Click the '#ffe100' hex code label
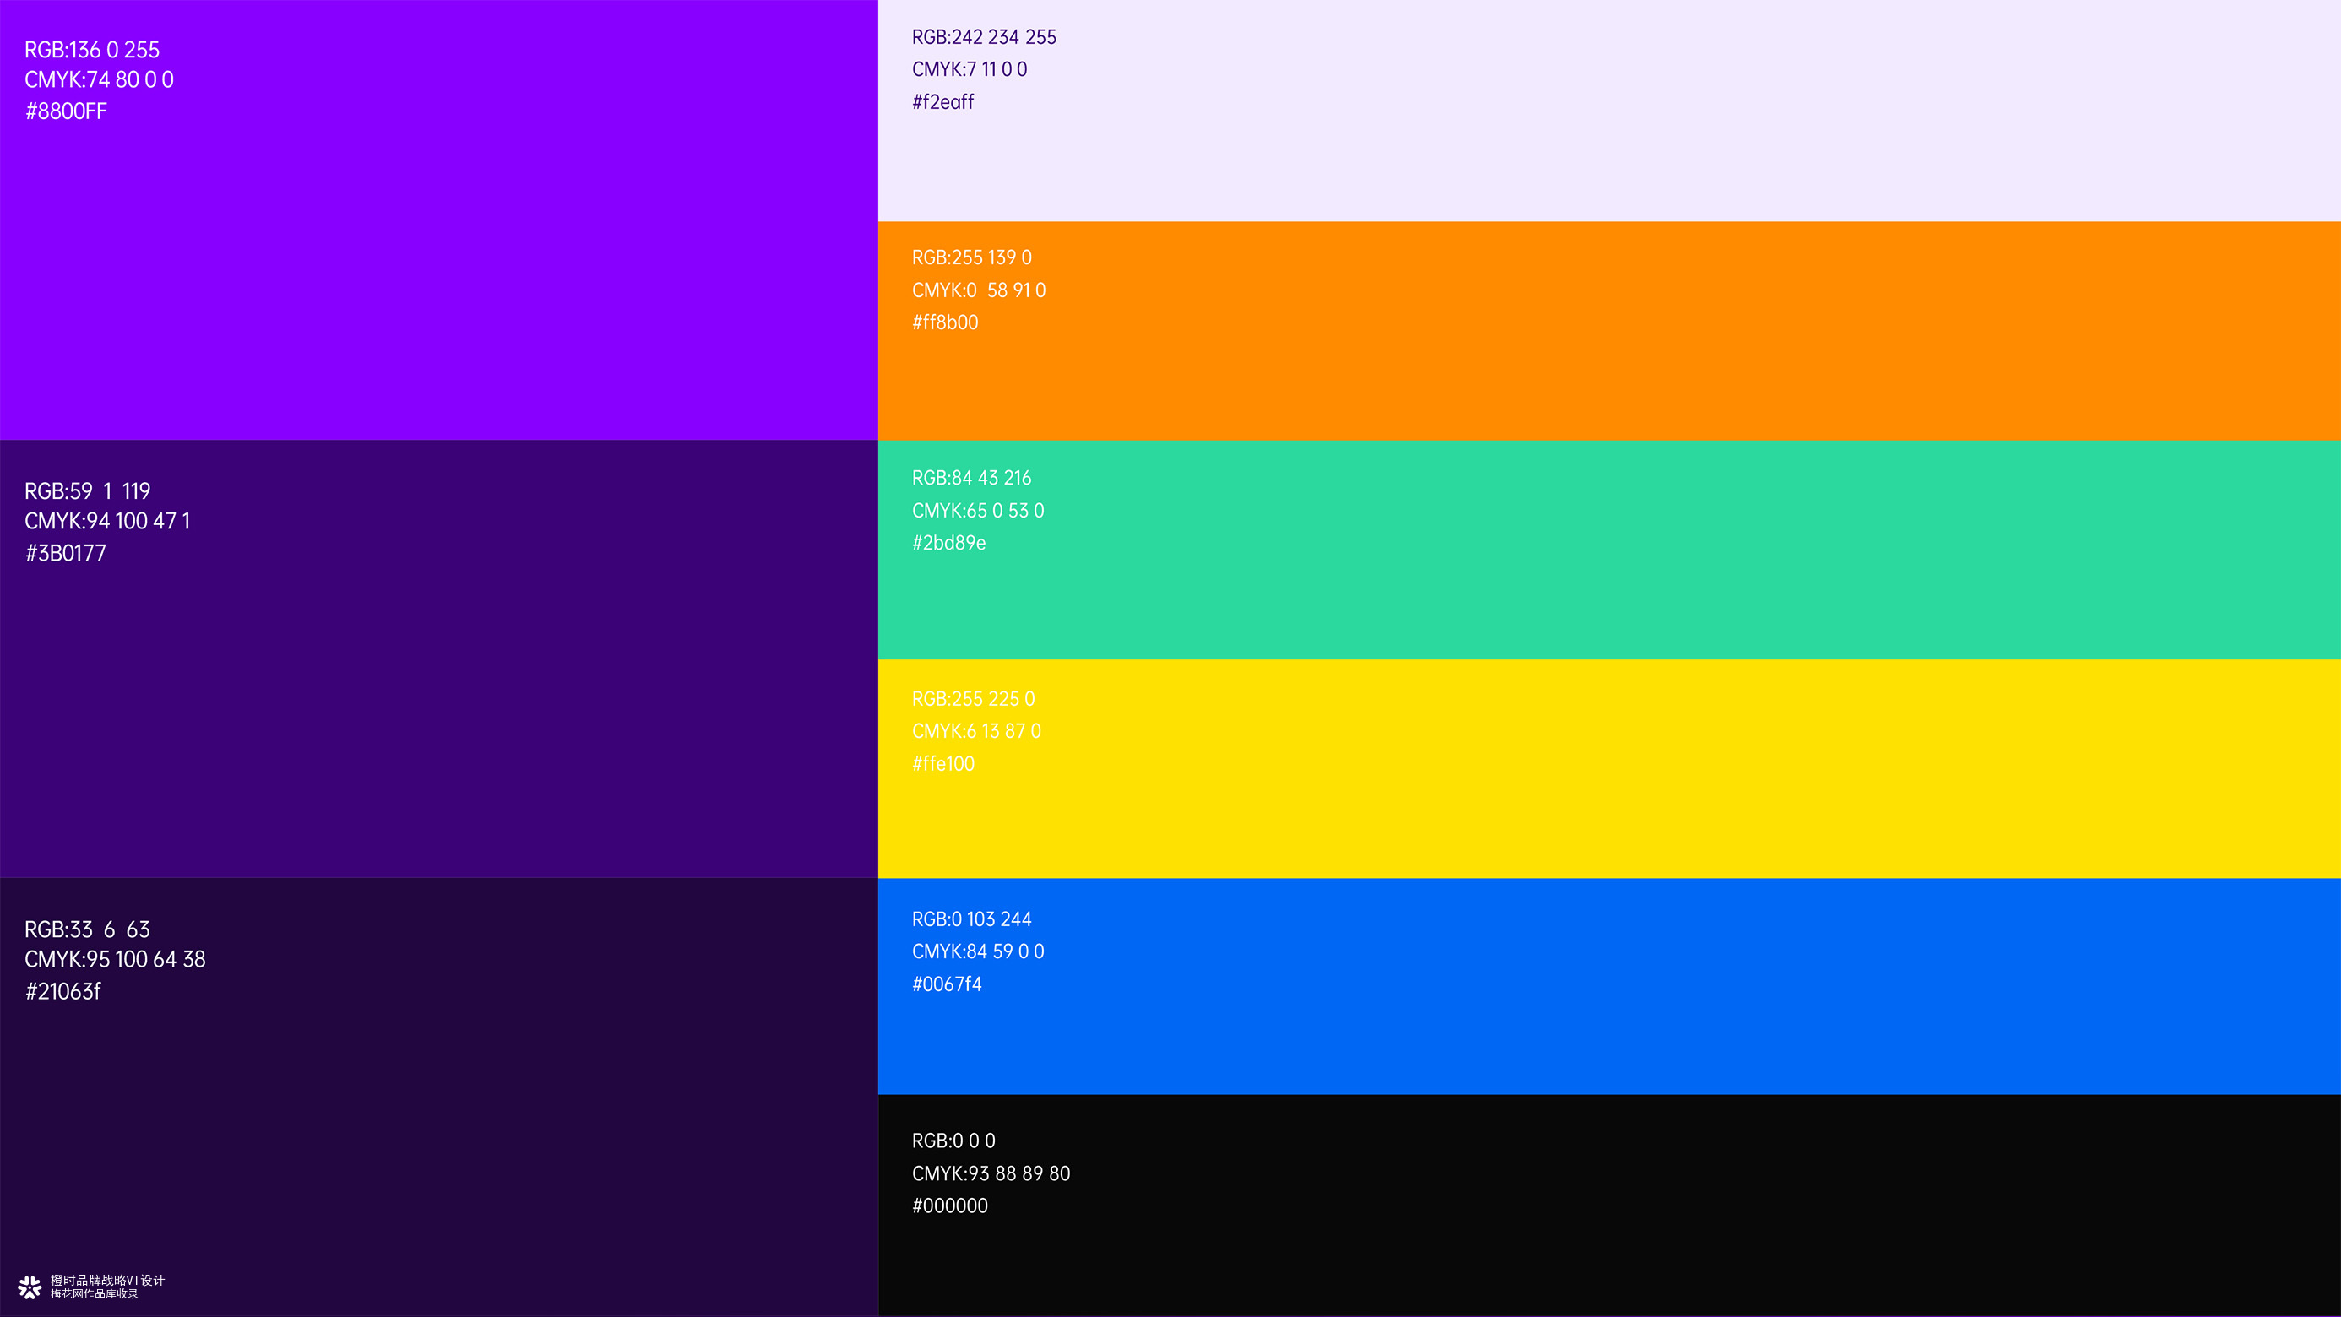This screenshot has width=2341, height=1317. click(943, 764)
